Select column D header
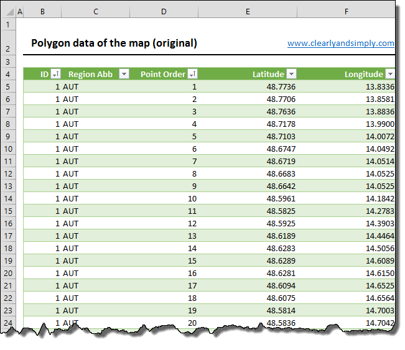 pos(164,12)
